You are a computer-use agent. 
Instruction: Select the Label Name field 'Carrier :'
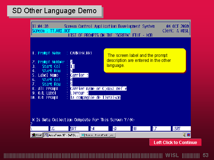pyautogui.click(x=79, y=75)
